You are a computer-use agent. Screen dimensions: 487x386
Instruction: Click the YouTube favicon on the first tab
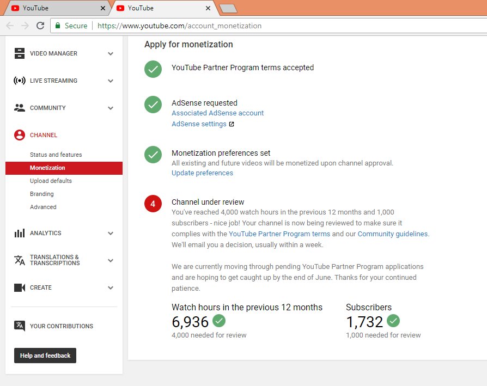point(15,8)
